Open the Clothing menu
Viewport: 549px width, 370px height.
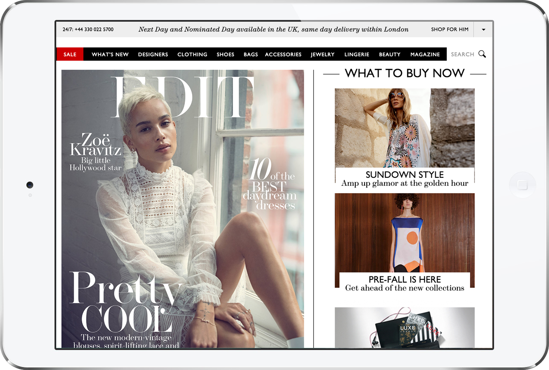point(193,54)
